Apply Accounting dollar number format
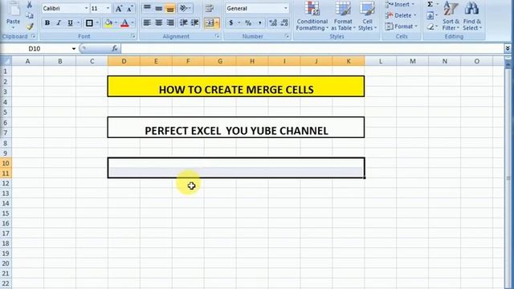Screen dimensions: 514x289 coord(231,22)
